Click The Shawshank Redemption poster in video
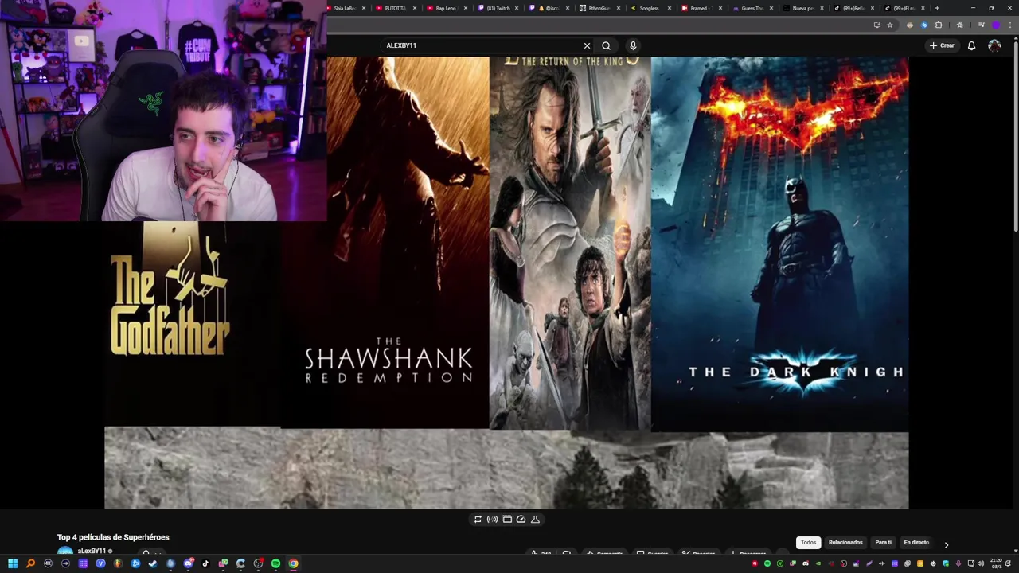The image size is (1019, 573). click(x=385, y=243)
